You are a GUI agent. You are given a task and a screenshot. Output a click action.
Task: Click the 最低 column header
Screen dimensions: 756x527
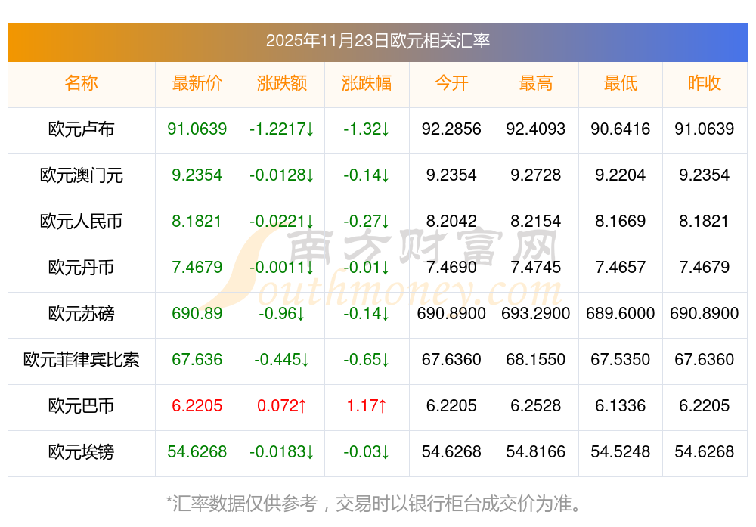coord(621,83)
